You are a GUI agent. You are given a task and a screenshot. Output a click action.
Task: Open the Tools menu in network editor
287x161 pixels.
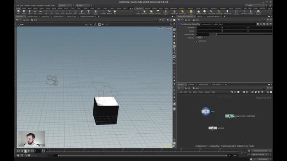pyautogui.click(x=200, y=92)
